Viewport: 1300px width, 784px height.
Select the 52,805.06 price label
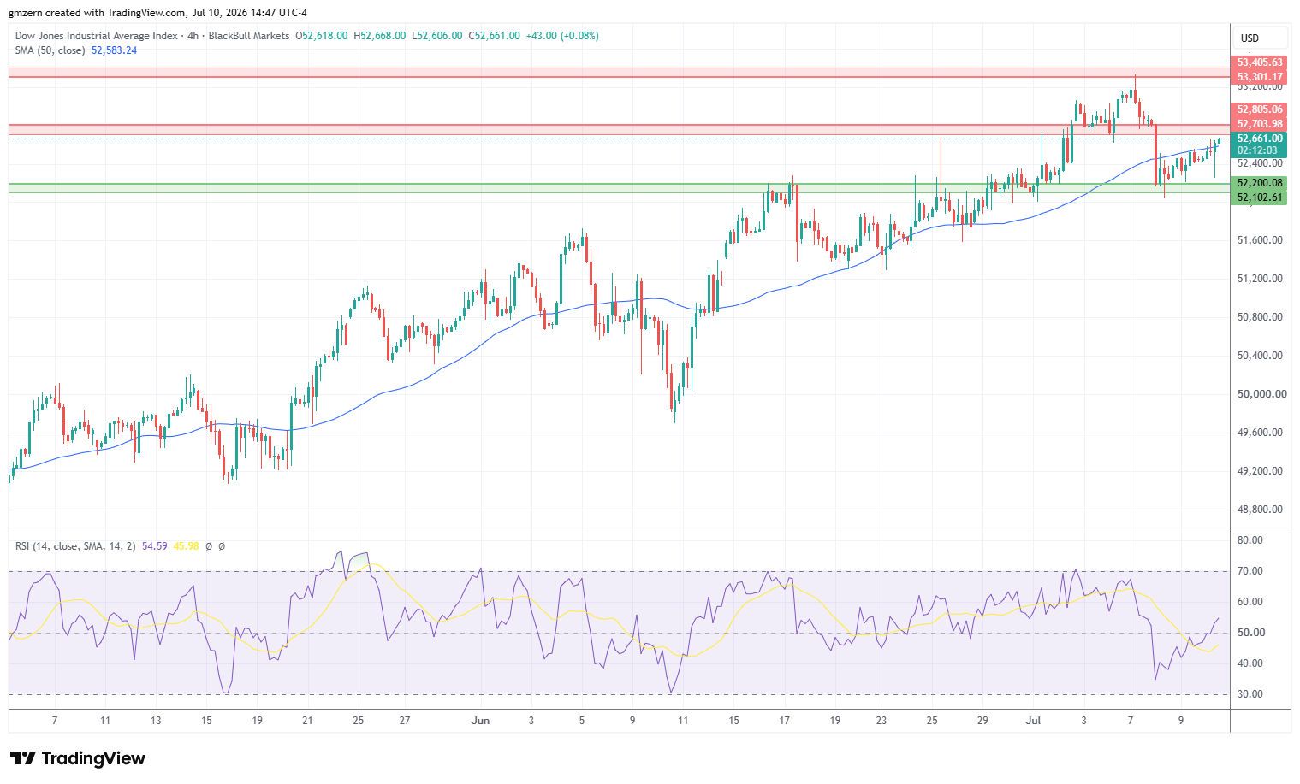click(1260, 109)
